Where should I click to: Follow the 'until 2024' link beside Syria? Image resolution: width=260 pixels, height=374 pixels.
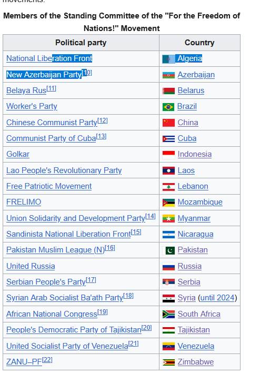(217, 298)
